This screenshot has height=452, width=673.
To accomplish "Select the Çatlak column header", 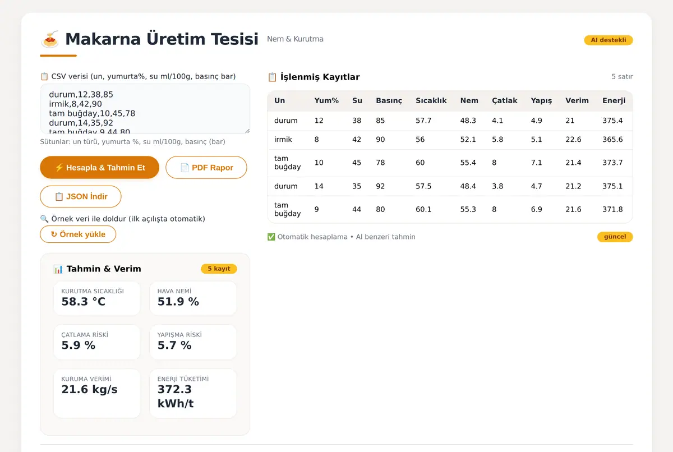I will pyautogui.click(x=505, y=100).
